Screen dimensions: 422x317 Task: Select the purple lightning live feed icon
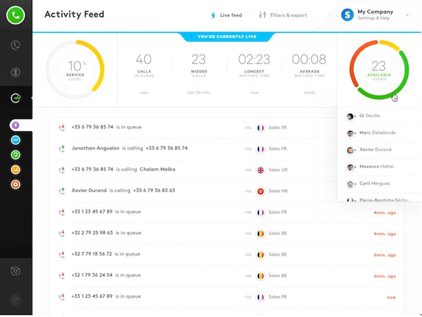16,125
